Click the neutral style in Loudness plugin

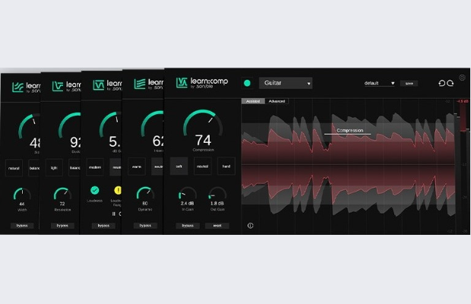(115, 167)
